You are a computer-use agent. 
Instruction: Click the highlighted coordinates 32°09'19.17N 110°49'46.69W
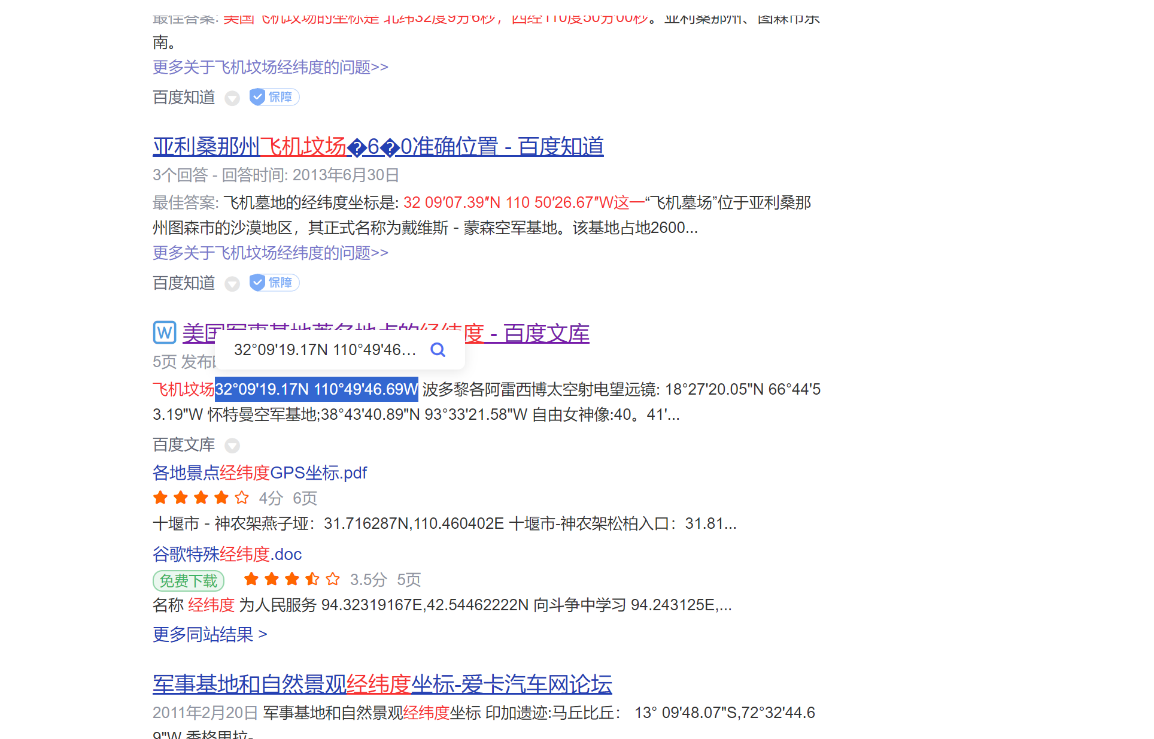(316, 389)
